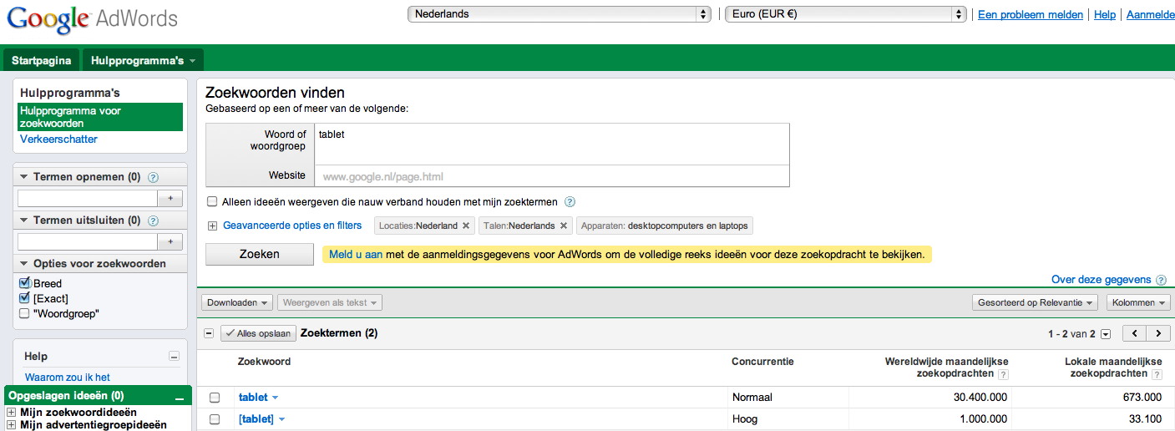Toggle the Breed match type checkbox
This screenshot has width=1175, height=431.
coord(24,283)
